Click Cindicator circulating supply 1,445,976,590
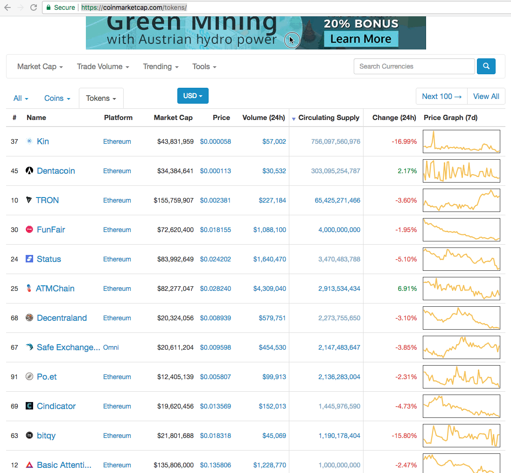The image size is (511, 473). (x=339, y=406)
